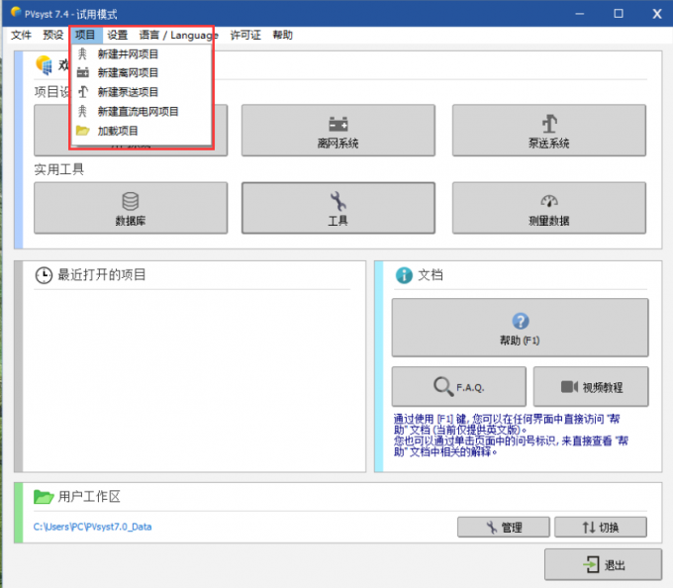Image resolution: width=673 pixels, height=588 pixels.
Task: Open the 工具 button
Action: point(338,208)
